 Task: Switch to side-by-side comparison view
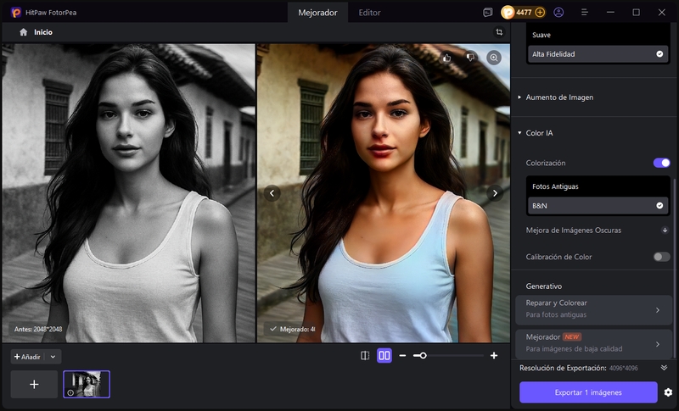point(384,356)
